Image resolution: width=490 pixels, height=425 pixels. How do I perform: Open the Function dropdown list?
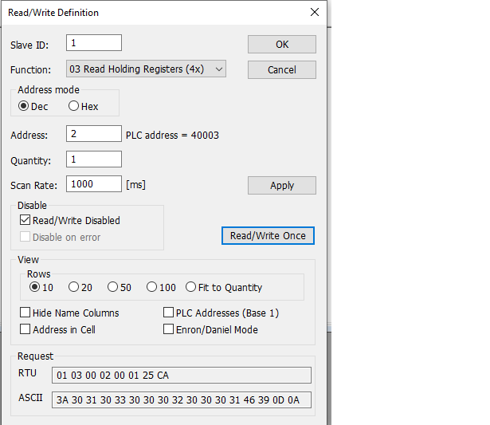(147, 69)
